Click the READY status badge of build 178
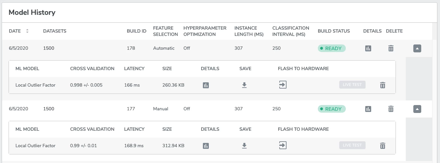This screenshot has height=163, width=440. pyautogui.click(x=332, y=48)
